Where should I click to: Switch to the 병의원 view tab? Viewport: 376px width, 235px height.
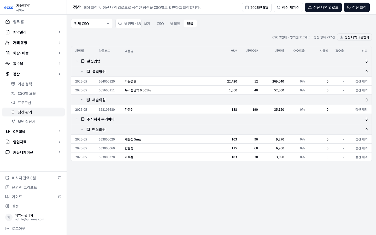(175, 23)
